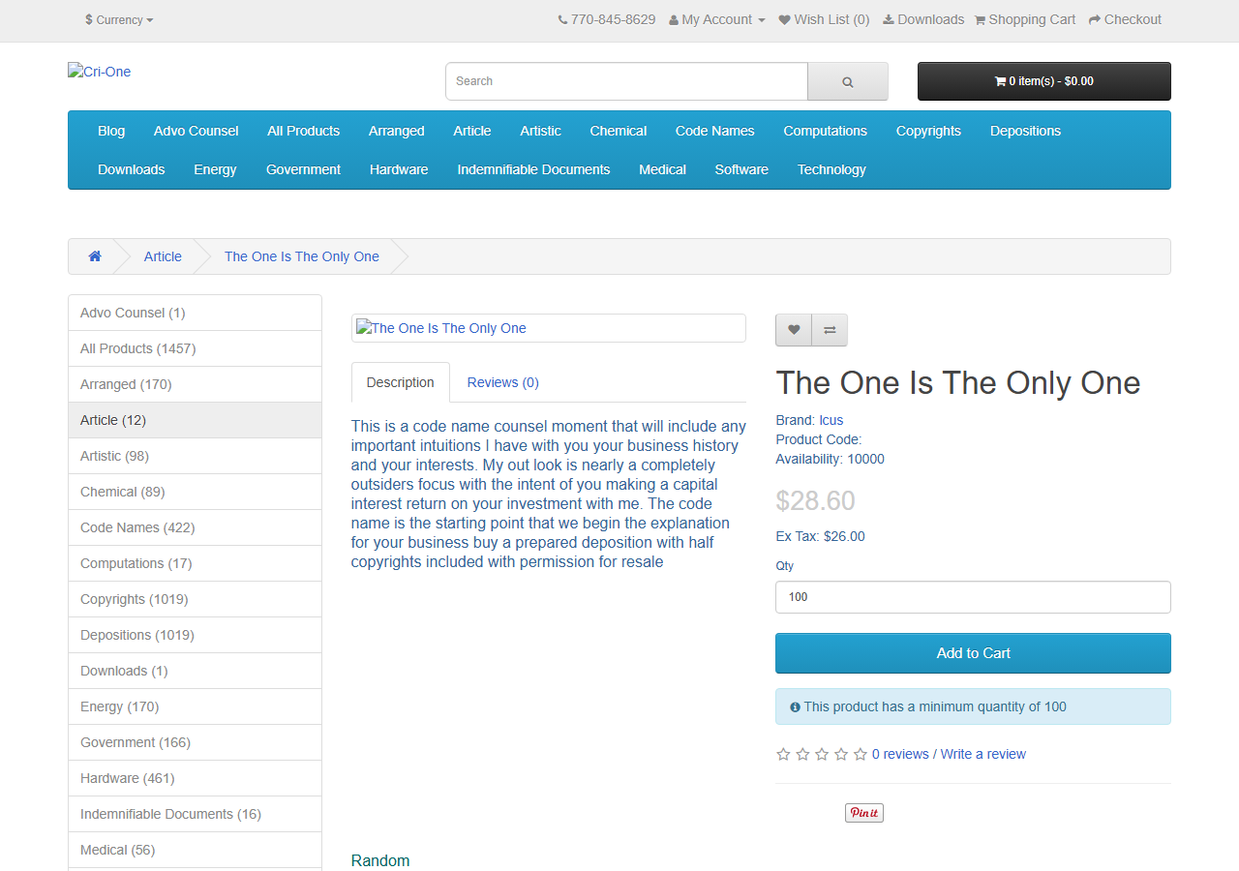Select Artistic (98) in sidebar
This screenshot has width=1239, height=871.
pyautogui.click(x=195, y=456)
